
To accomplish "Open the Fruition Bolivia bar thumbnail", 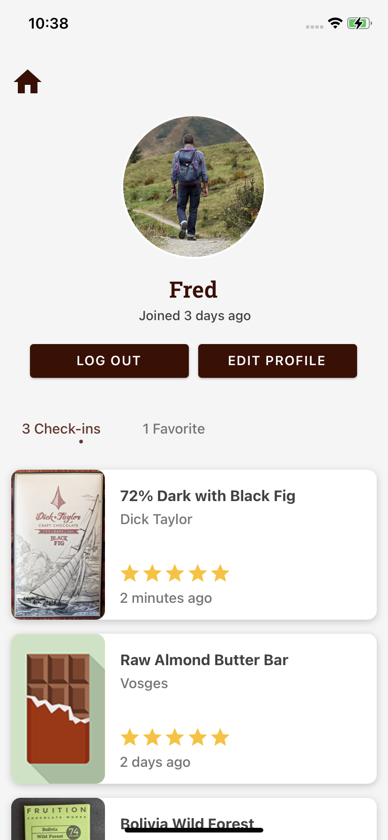I will click(x=58, y=820).
